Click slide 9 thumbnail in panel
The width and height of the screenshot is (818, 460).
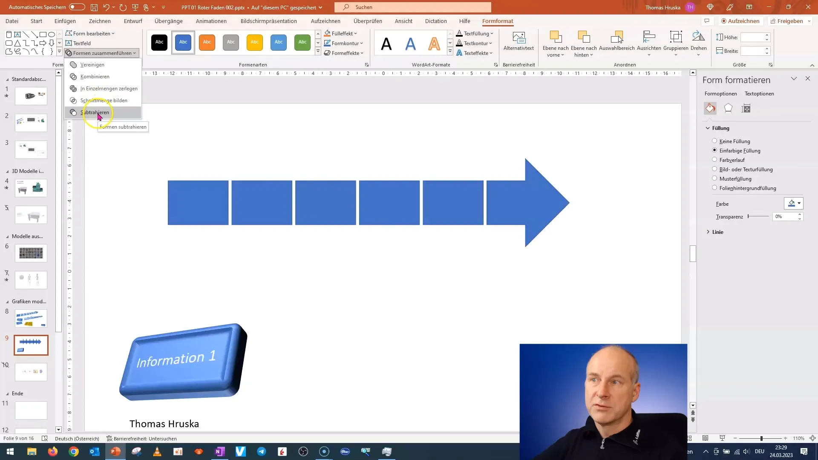tap(31, 344)
